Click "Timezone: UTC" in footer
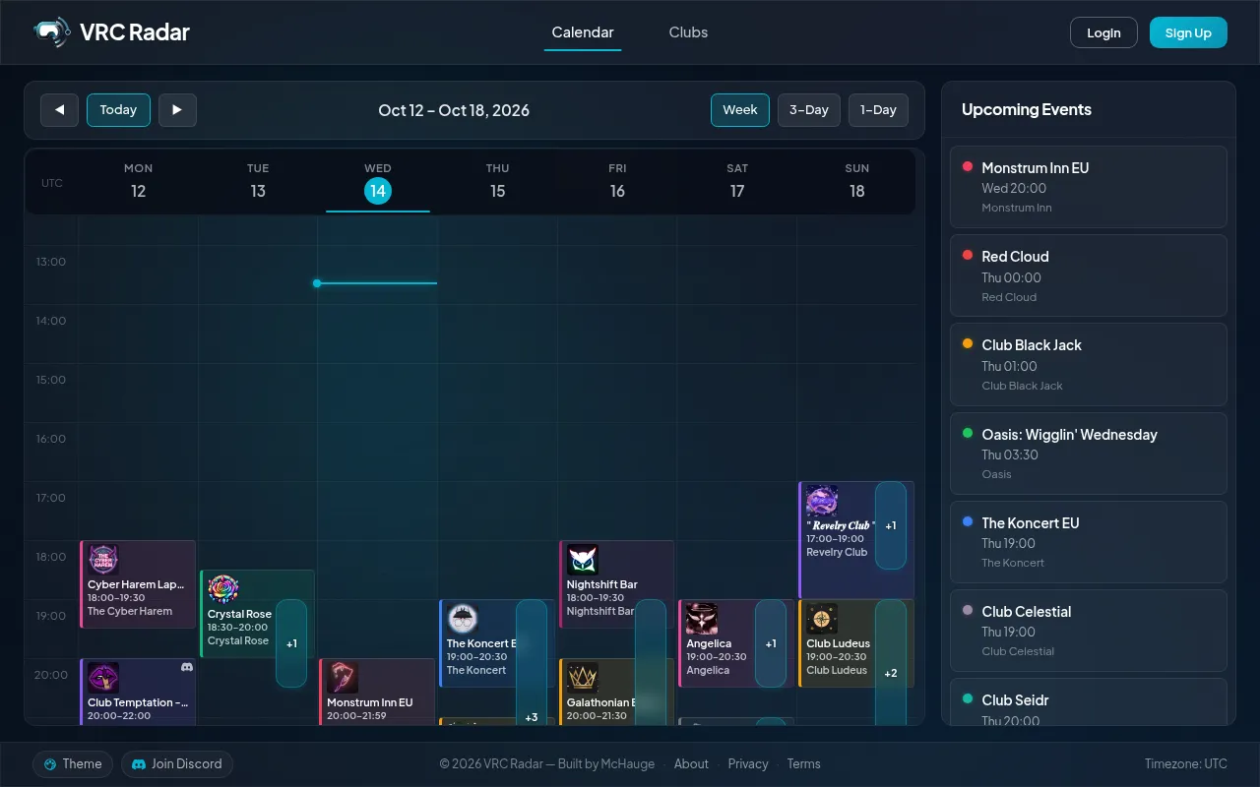Viewport: 1260px width, 787px height. click(x=1185, y=764)
